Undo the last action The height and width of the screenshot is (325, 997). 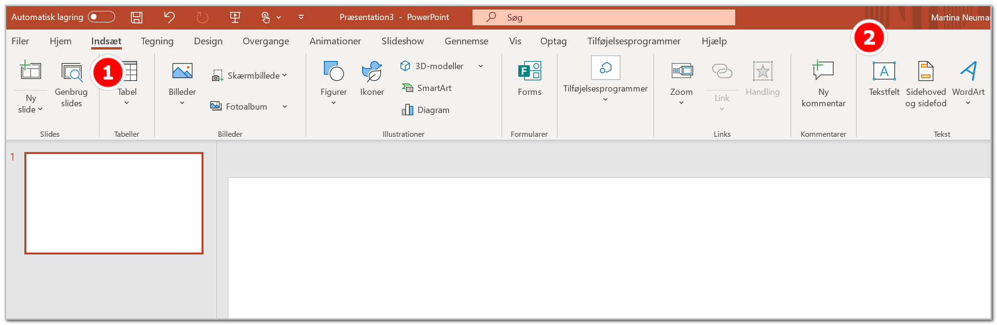(169, 18)
